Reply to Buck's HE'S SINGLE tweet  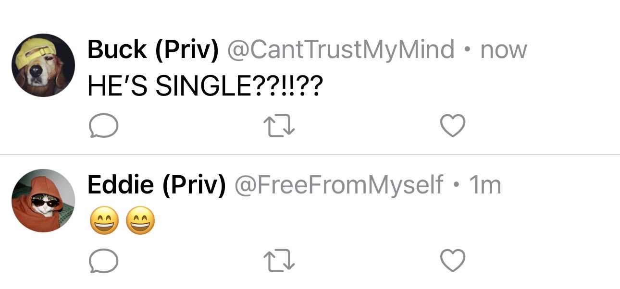103,126
